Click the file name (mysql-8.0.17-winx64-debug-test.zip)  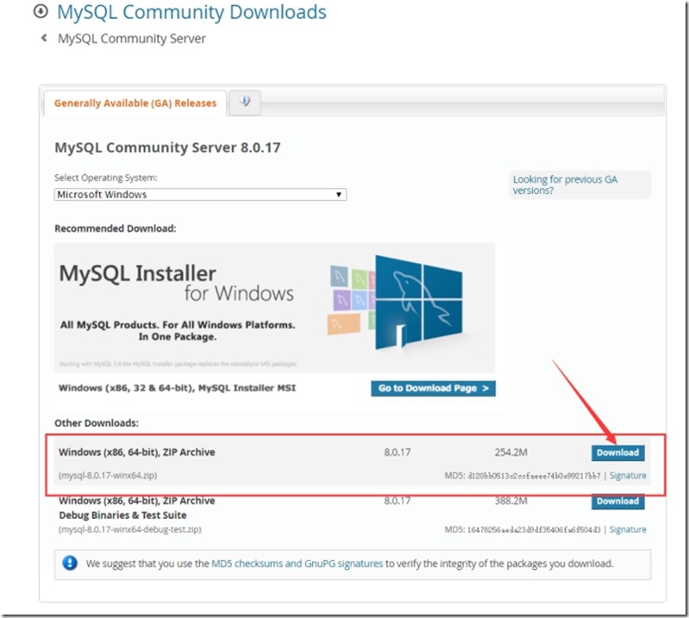tap(130, 529)
